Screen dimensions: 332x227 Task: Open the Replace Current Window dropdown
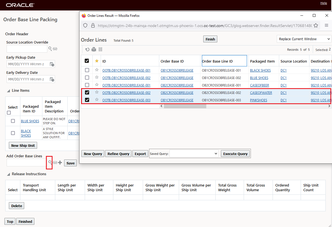pyautogui.click(x=304, y=39)
